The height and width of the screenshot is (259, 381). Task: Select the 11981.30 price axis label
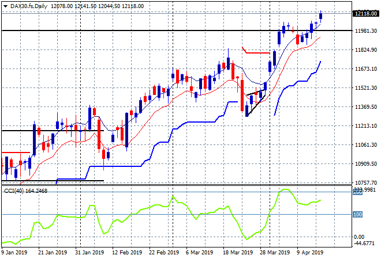tap(366, 31)
